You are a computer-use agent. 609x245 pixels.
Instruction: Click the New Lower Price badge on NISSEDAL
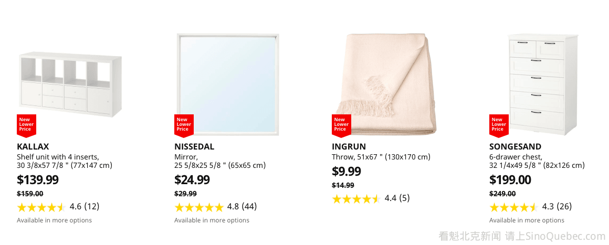(x=183, y=124)
